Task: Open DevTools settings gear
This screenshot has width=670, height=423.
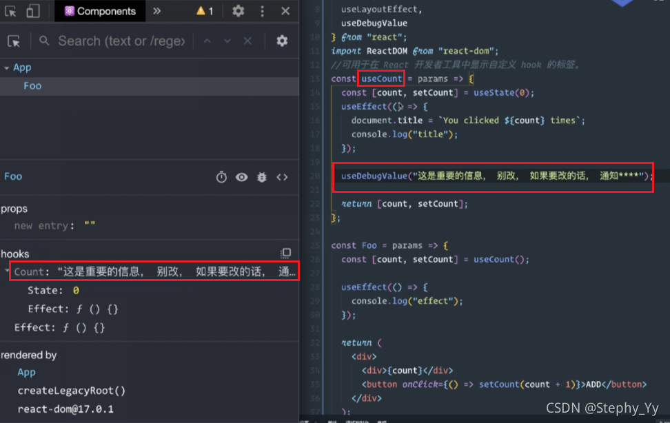Action: click(238, 11)
